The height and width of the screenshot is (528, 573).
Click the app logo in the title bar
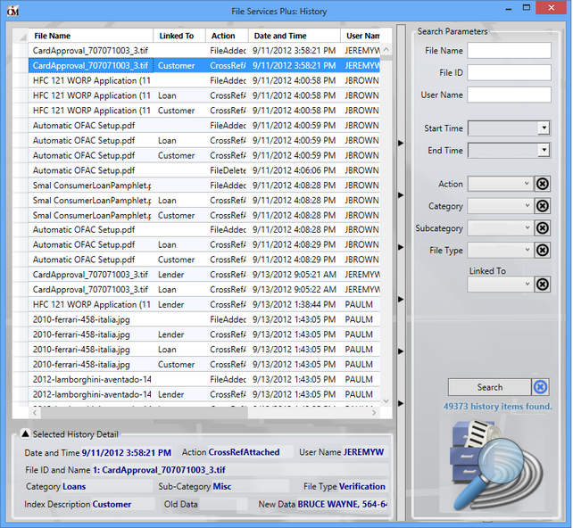pos(12,10)
